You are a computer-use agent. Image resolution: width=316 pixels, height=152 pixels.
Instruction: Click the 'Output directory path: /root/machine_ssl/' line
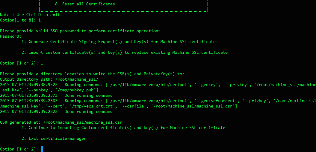click(49, 79)
